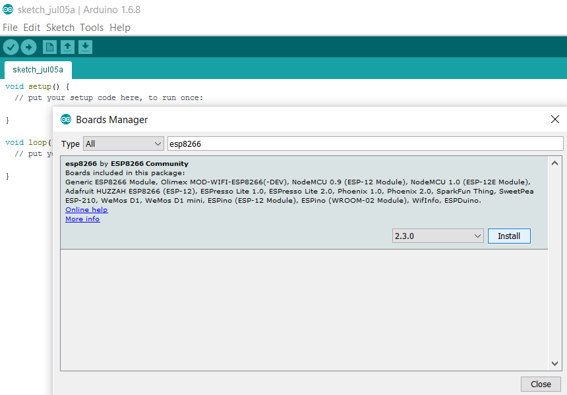Click the 'ESP-210, WeMos D1' board list line
Viewport: 567px width, 395px height.
pos(273,200)
